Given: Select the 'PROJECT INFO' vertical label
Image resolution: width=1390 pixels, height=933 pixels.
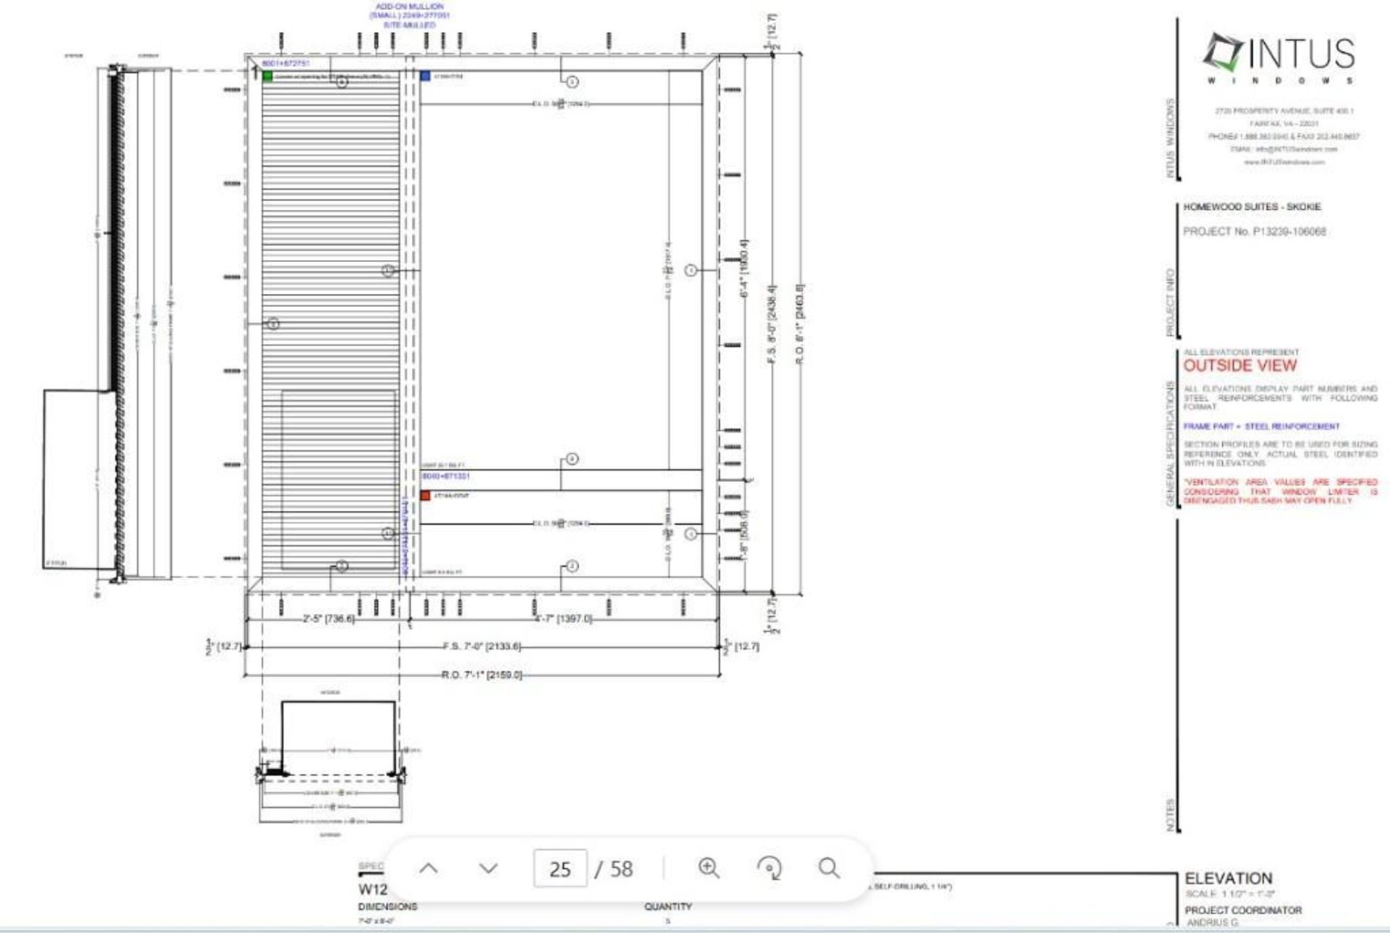Looking at the screenshot, I should pos(1170,303).
